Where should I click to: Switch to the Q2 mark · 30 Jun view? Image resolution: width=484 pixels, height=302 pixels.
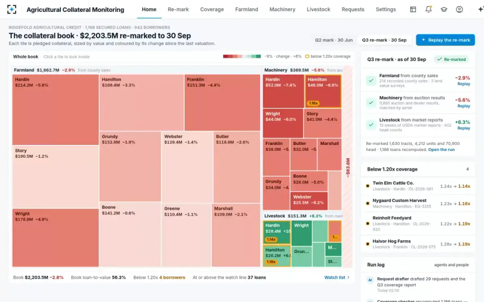click(334, 40)
